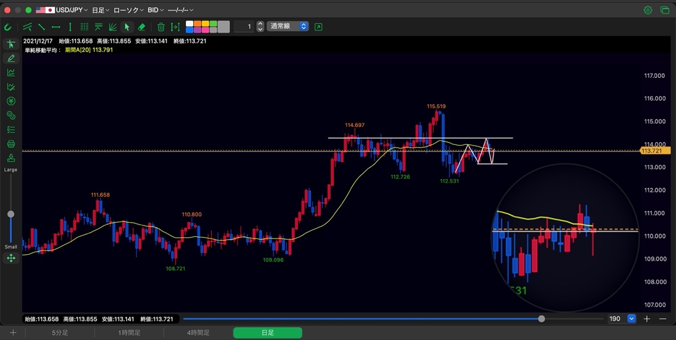
Task: Add a new tab with plus button
Action: (x=13, y=333)
